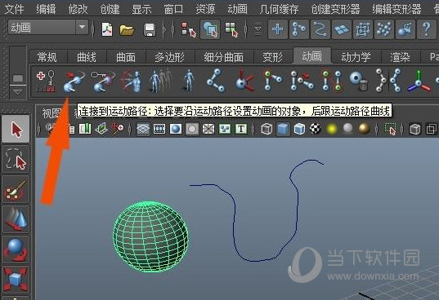The image size is (439, 300).
Task: Switch to the 多边形 shelf tab
Action: point(170,57)
